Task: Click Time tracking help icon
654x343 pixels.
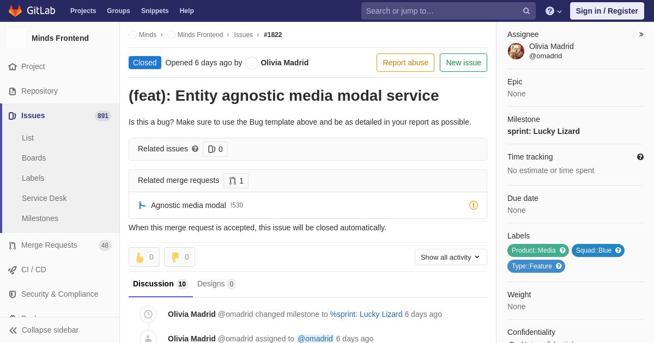Action: pos(640,157)
